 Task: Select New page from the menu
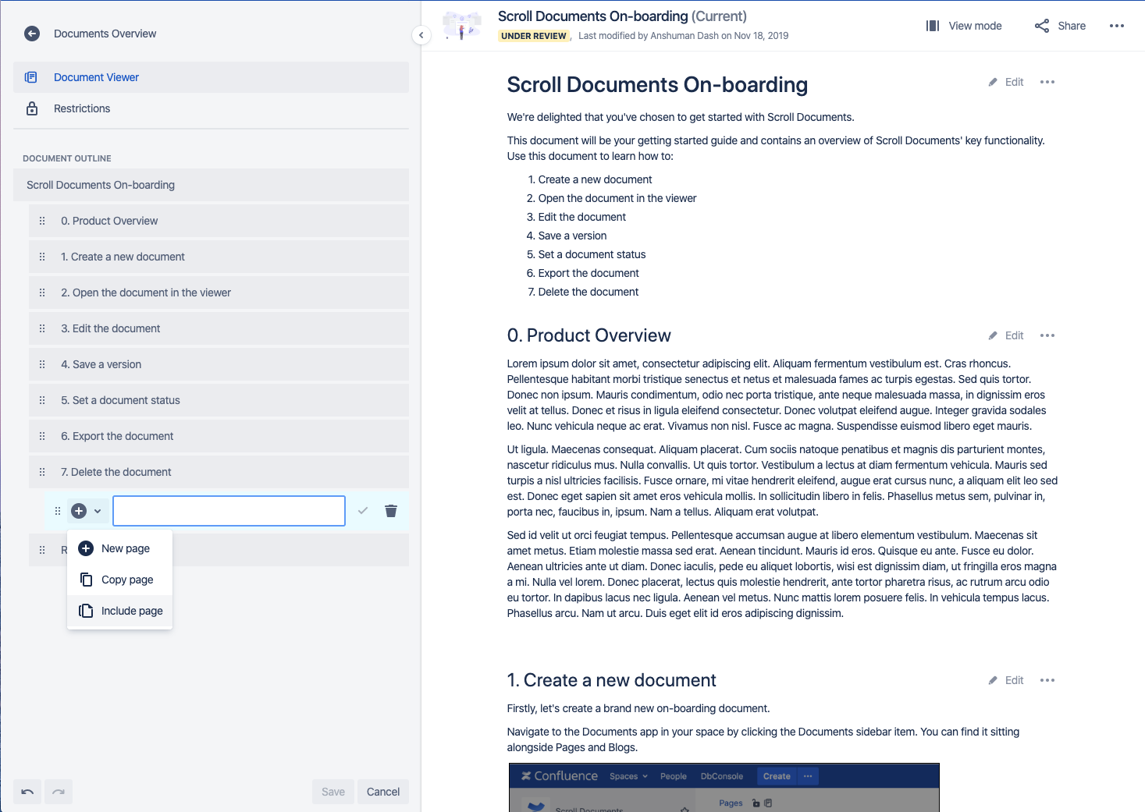click(x=125, y=548)
